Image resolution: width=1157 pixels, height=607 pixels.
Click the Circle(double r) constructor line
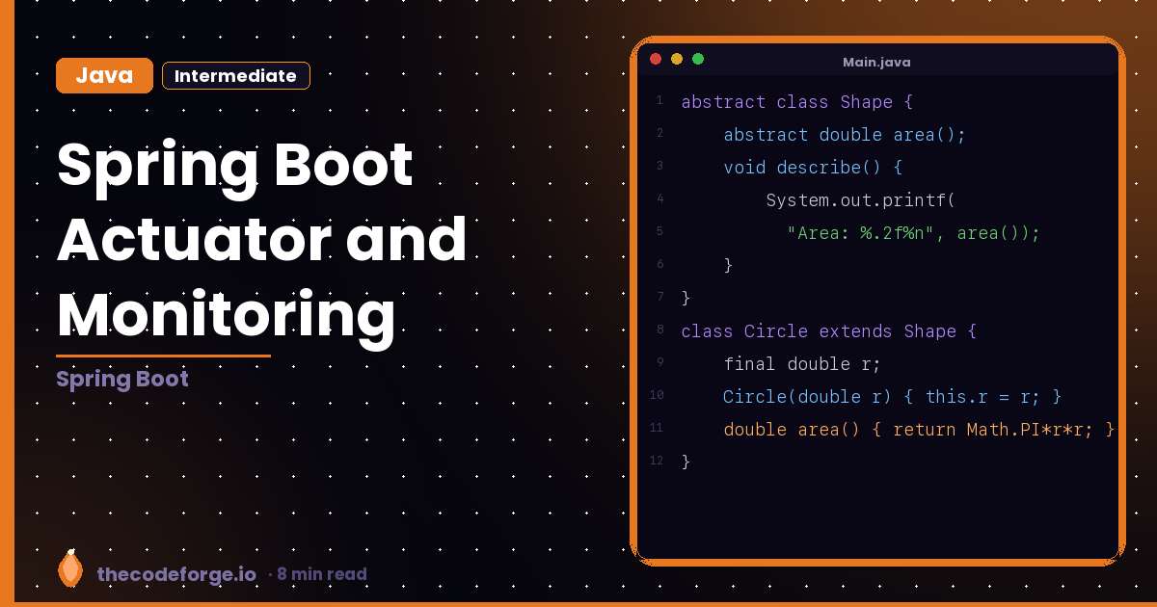pos(892,397)
